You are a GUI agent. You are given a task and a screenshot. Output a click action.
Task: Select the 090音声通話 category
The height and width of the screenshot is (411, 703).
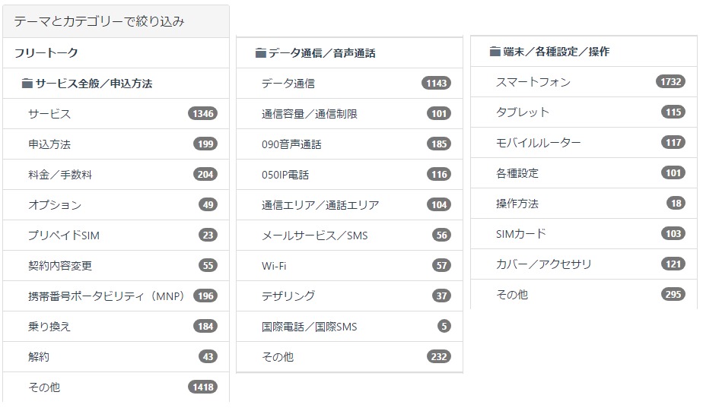[291, 144]
